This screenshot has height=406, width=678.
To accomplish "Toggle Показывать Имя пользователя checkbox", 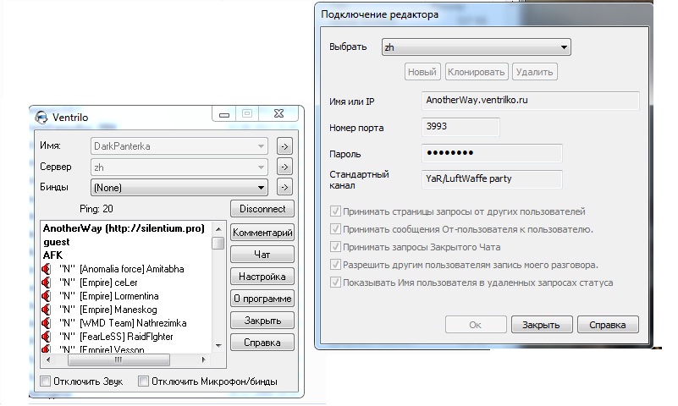I will point(335,283).
